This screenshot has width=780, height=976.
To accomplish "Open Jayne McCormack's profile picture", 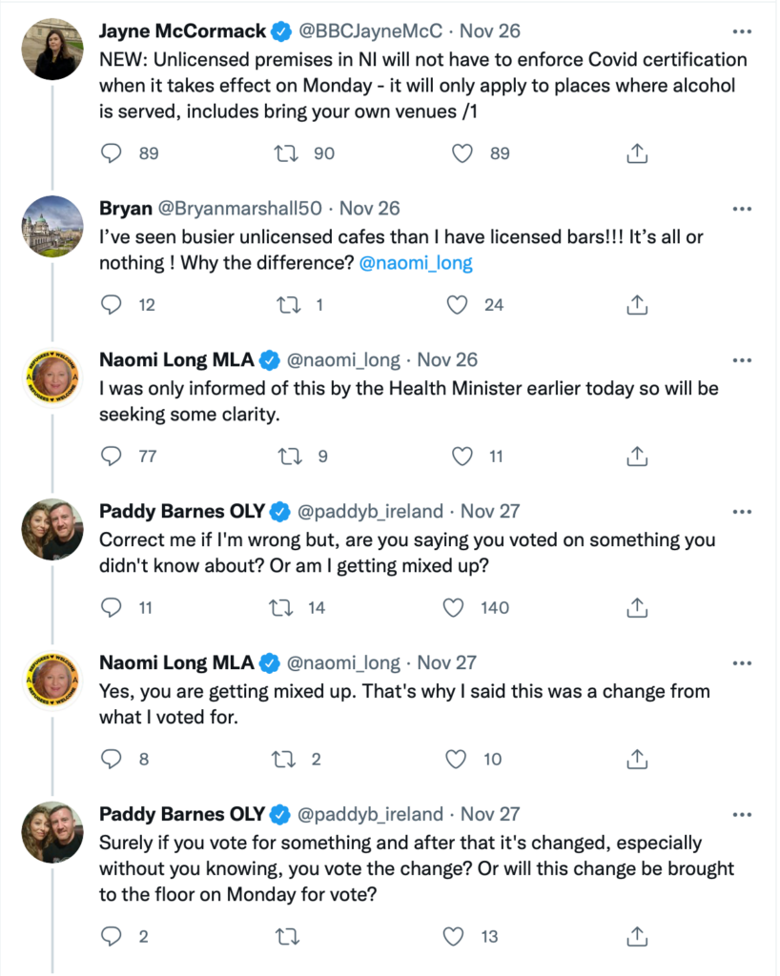I will (52, 50).
